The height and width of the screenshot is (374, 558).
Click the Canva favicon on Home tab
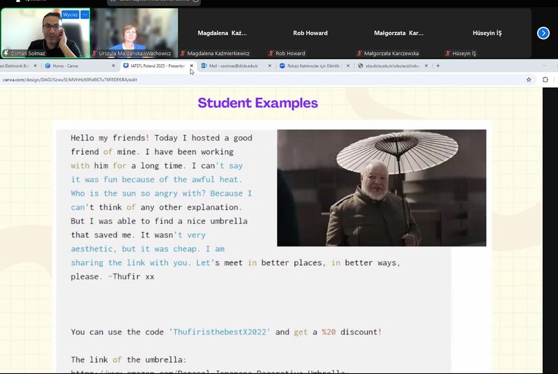pyautogui.click(x=47, y=66)
